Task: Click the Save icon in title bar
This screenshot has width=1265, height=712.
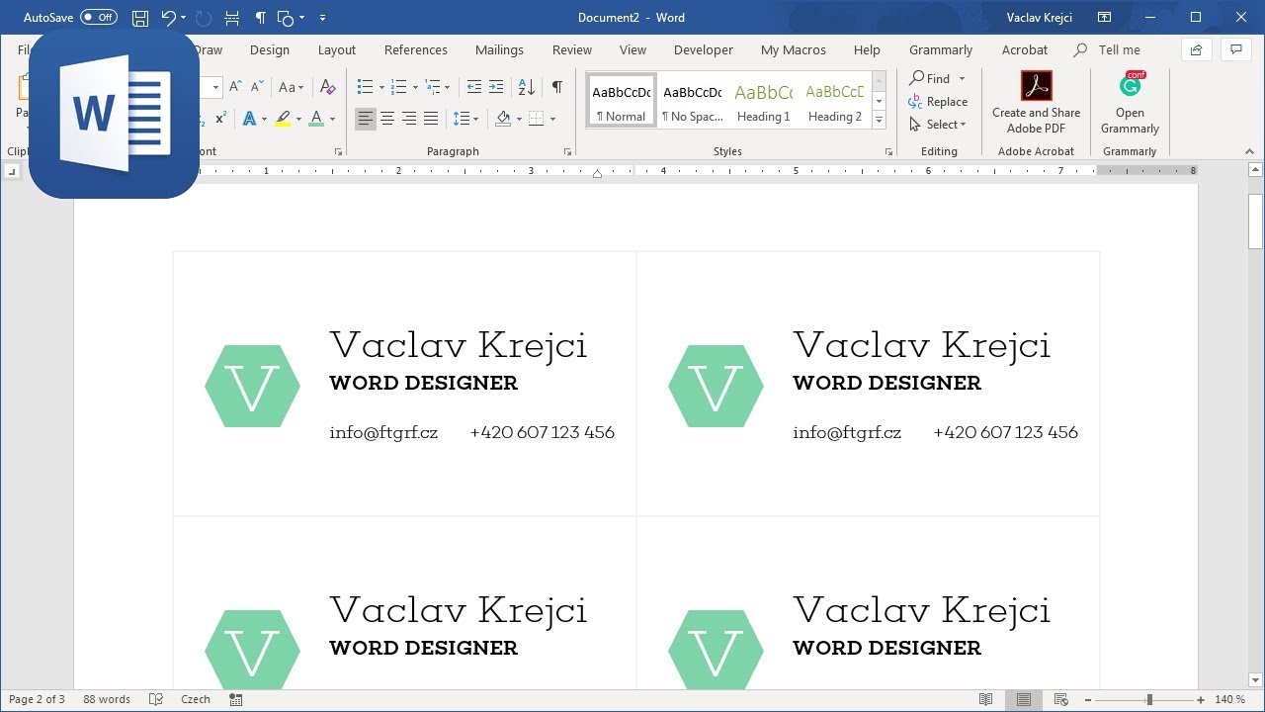Action: (x=140, y=18)
